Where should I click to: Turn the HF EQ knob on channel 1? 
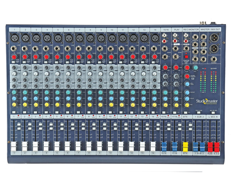tap(14, 68)
